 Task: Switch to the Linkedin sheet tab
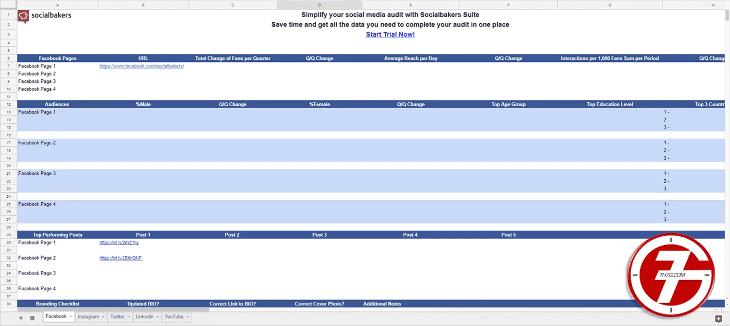click(x=144, y=317)
